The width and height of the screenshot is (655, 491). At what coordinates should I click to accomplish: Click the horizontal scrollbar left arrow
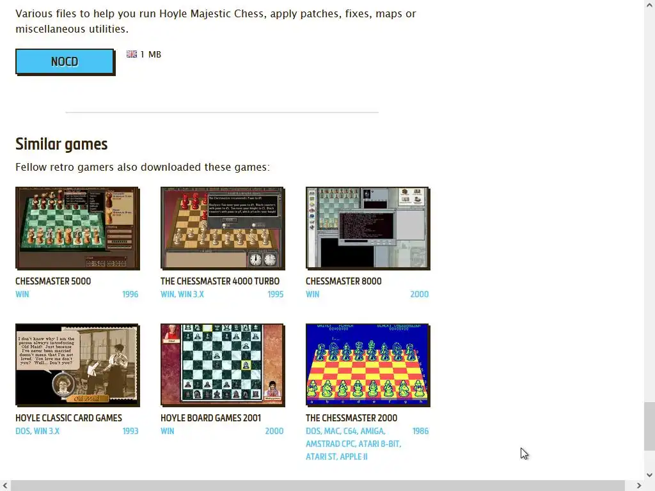tap(5, 486)
